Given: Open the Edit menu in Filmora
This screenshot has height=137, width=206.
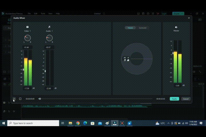Looking at the screenshot, I should pos(35,13).
